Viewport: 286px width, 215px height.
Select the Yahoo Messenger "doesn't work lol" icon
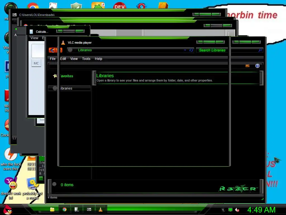click(11, 188)
